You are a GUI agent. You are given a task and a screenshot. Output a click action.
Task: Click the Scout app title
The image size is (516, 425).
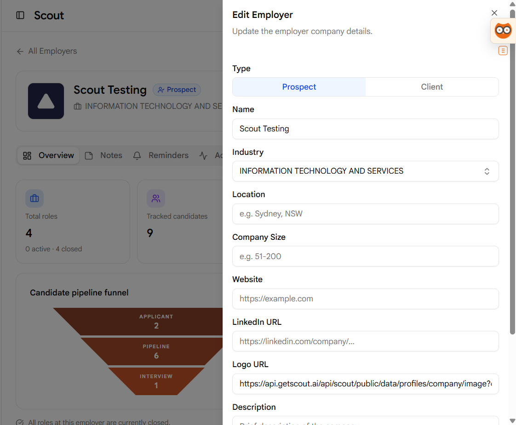pos(49,16)
